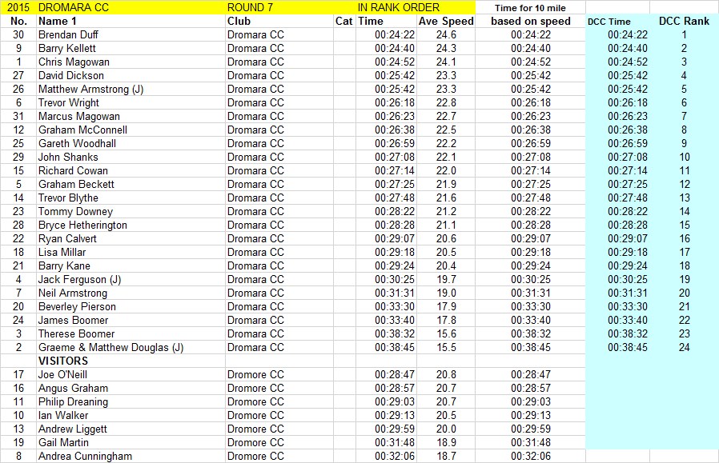Click the name "Chris Magowan"
Image resolution: width=719 pixels, height=463 pixels.
pyautogui.click(x=74, y=62)
